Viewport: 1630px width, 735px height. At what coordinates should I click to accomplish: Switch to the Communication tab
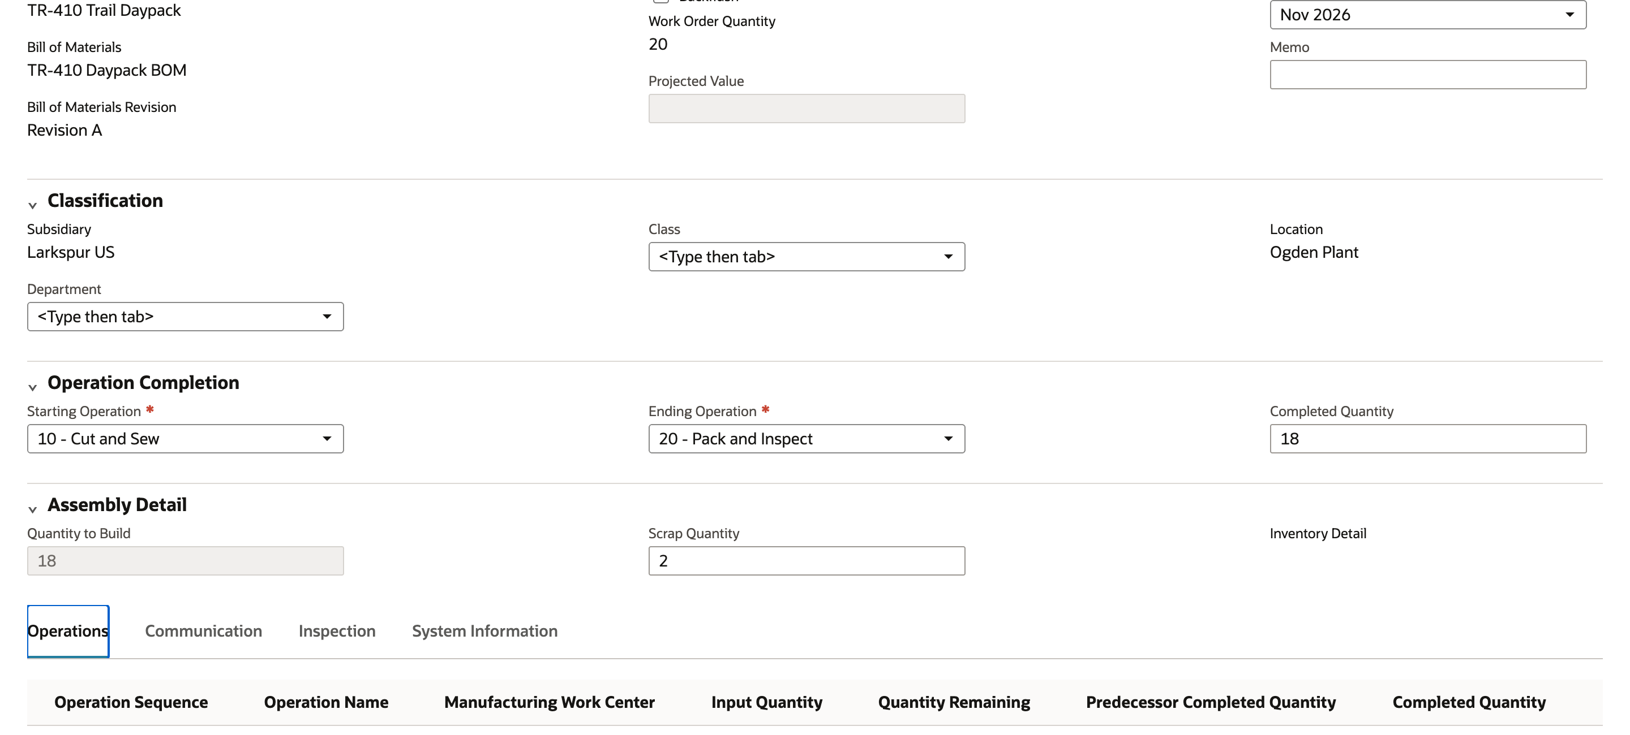[203, 631]
